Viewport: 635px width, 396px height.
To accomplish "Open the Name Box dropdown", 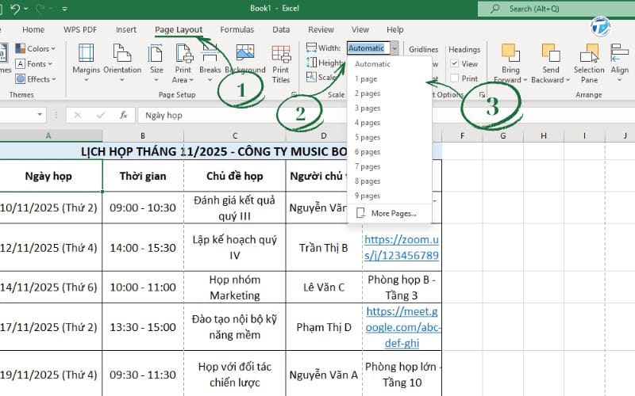I will tap(40, 115).
